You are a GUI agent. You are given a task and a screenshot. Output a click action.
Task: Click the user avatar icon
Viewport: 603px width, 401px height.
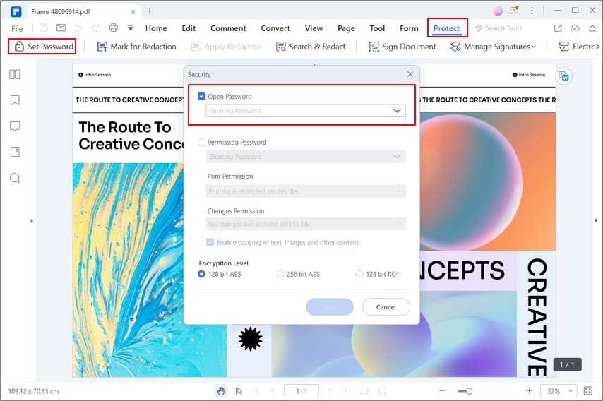pyautogui.click(x=498, y=11)
